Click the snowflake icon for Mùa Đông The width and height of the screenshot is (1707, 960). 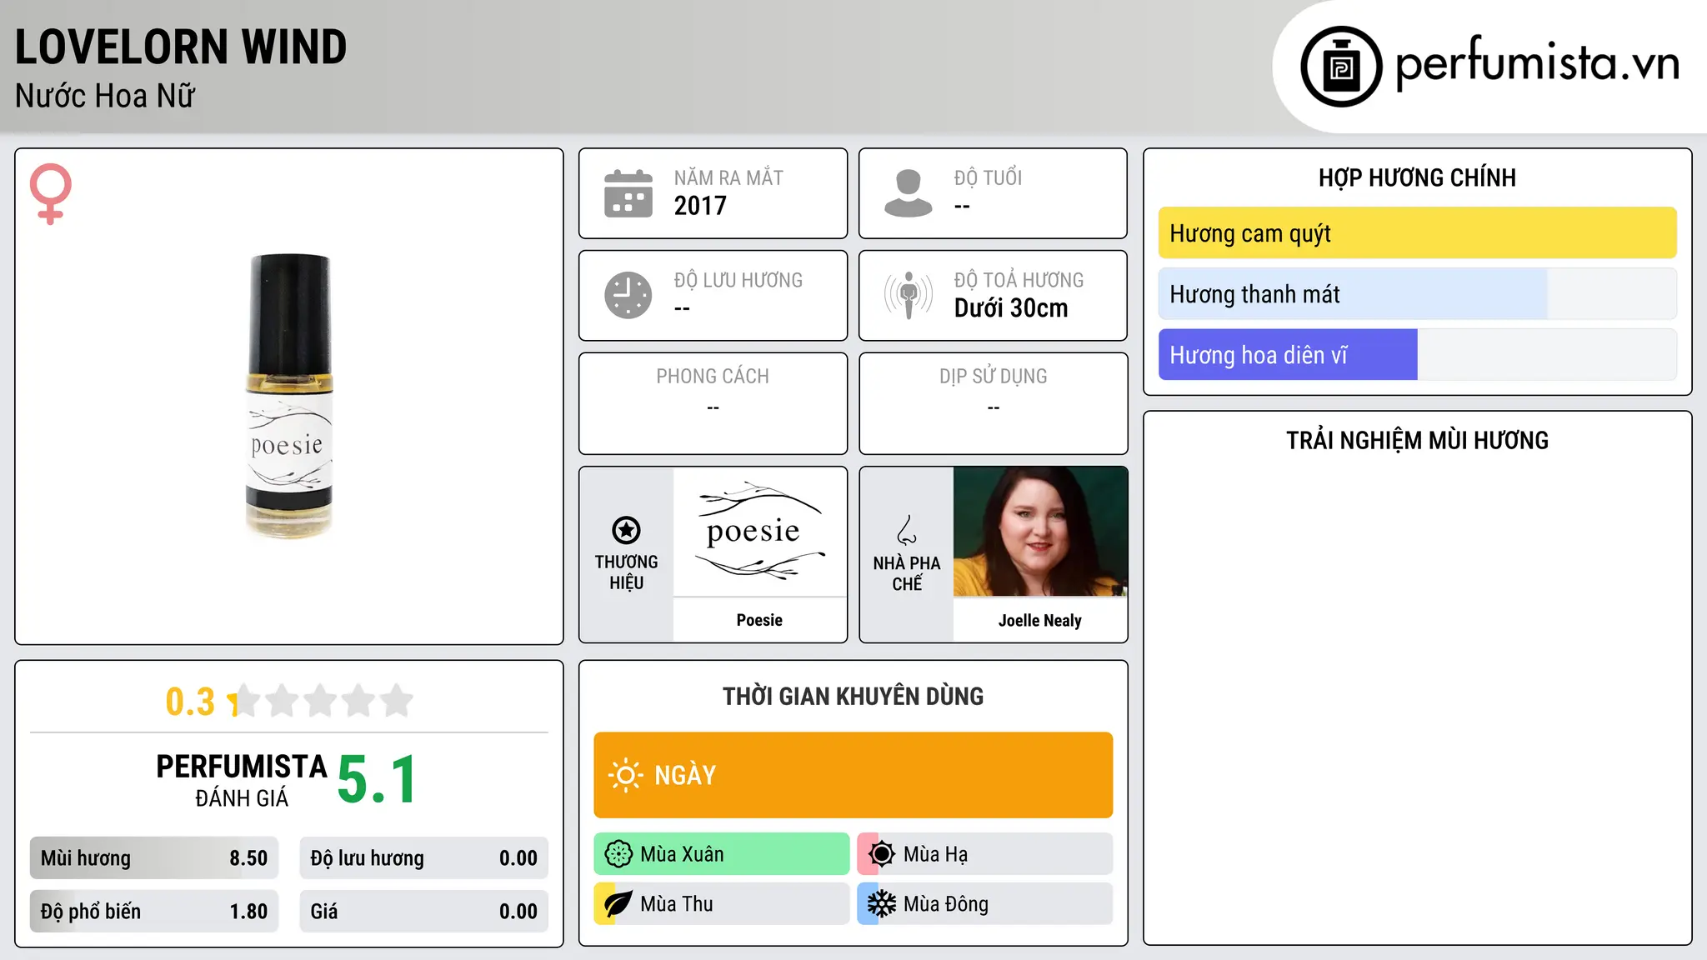pos(882,904)
